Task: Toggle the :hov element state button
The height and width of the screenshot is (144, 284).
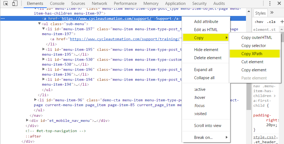Action: 259,22
